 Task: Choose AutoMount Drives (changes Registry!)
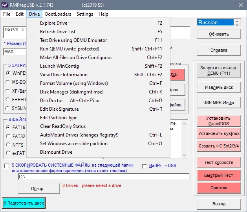99,135
